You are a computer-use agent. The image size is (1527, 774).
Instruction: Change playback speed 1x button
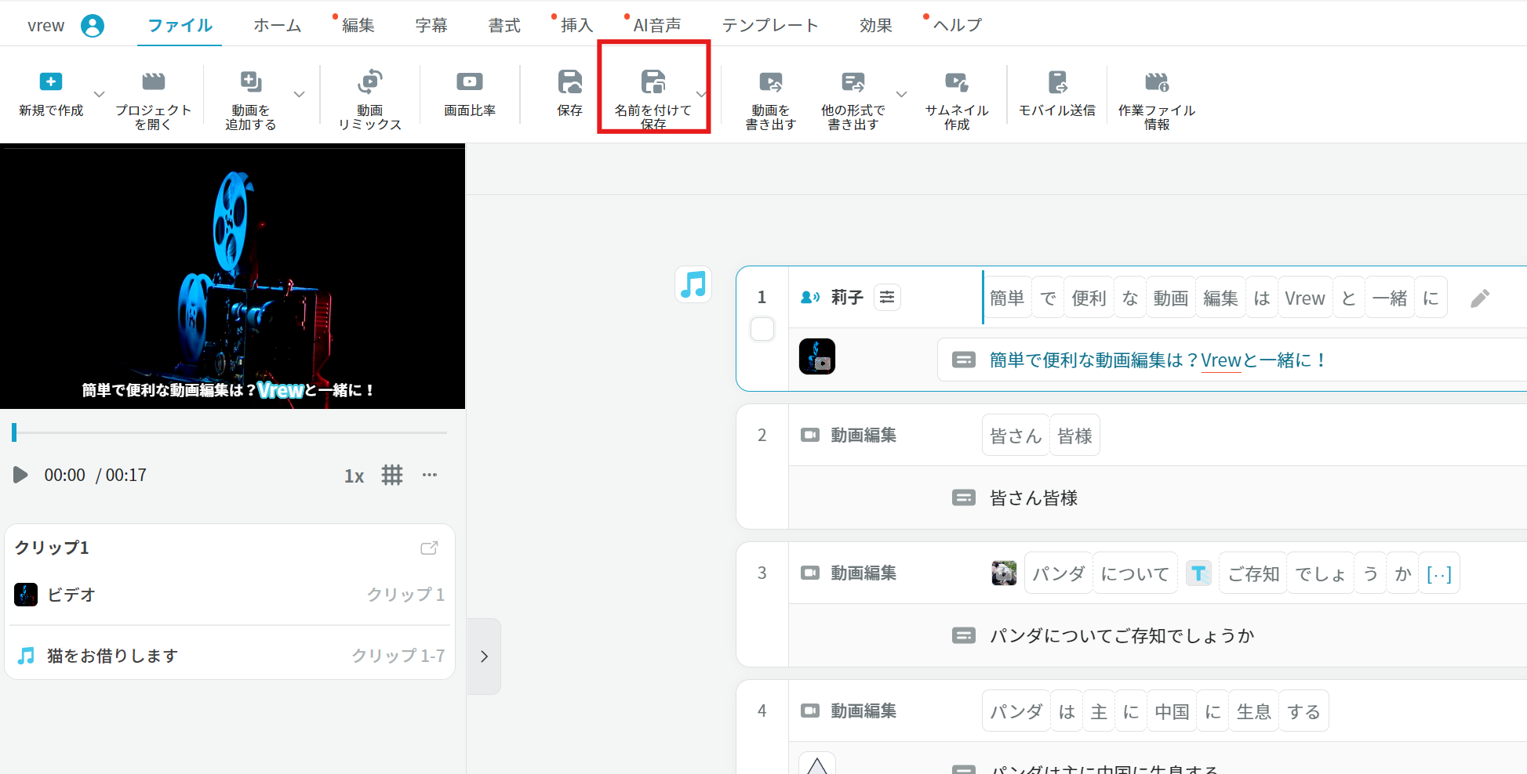click(x=354, y=476)
